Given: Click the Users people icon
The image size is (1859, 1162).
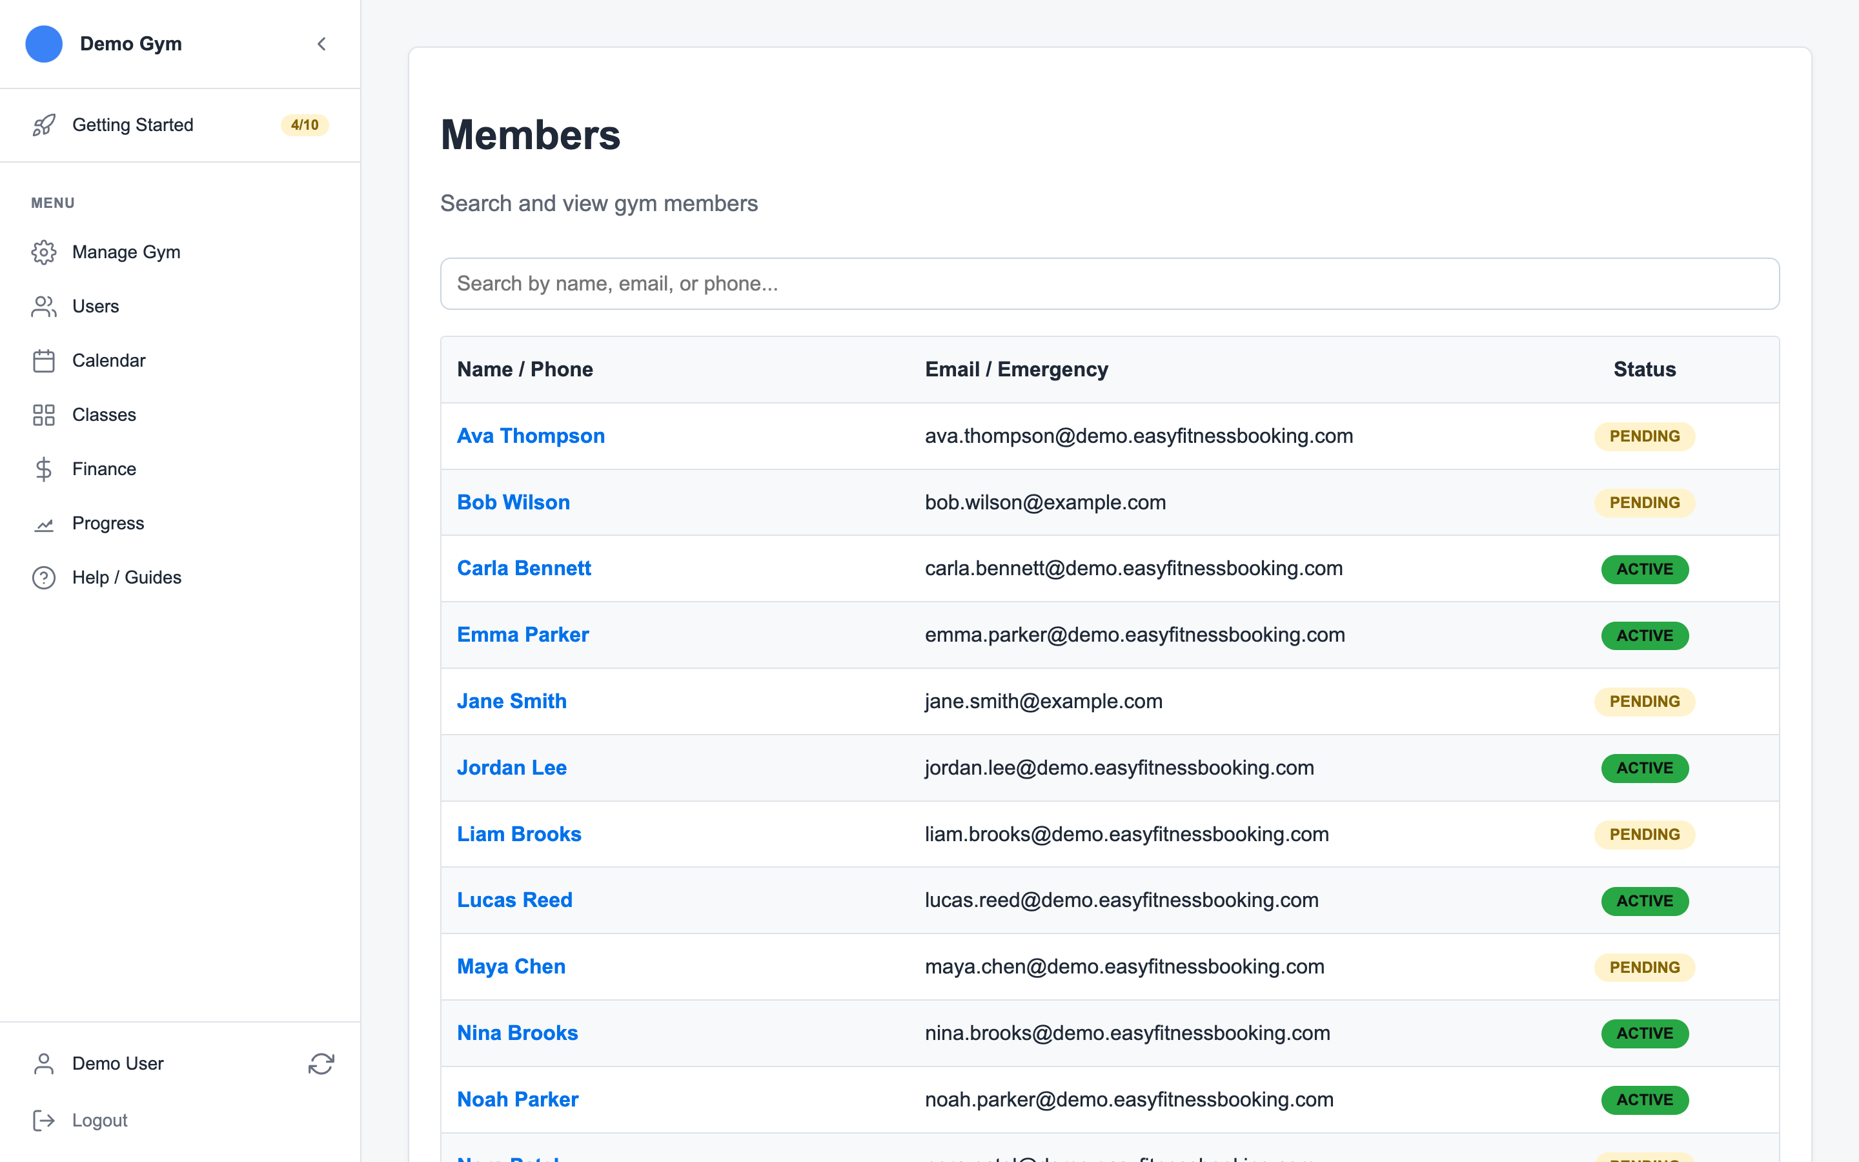Looking at the screenshot, I should tap(44, 306).
